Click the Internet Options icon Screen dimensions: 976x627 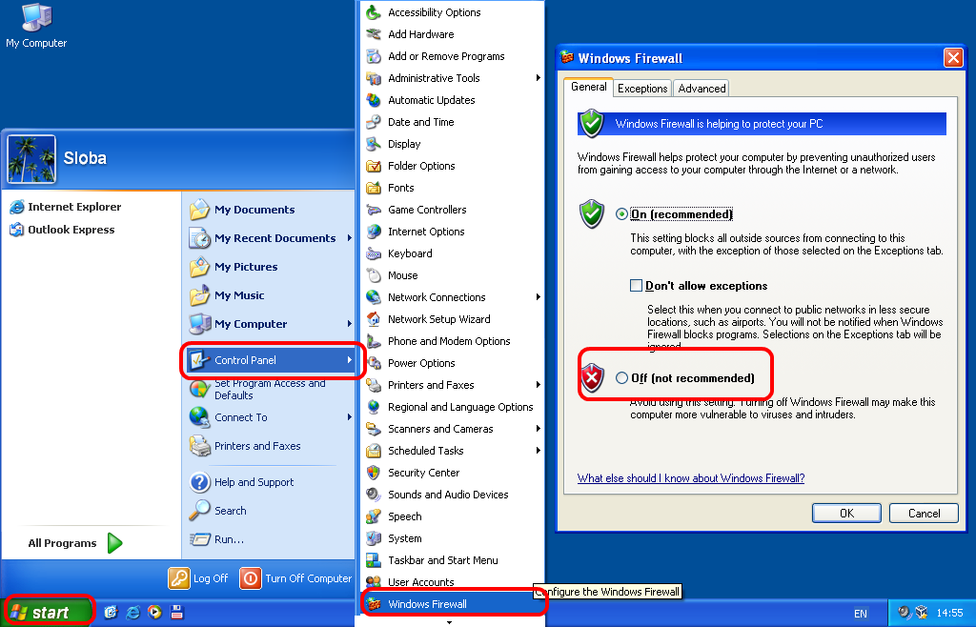click(x=374, y=232)
